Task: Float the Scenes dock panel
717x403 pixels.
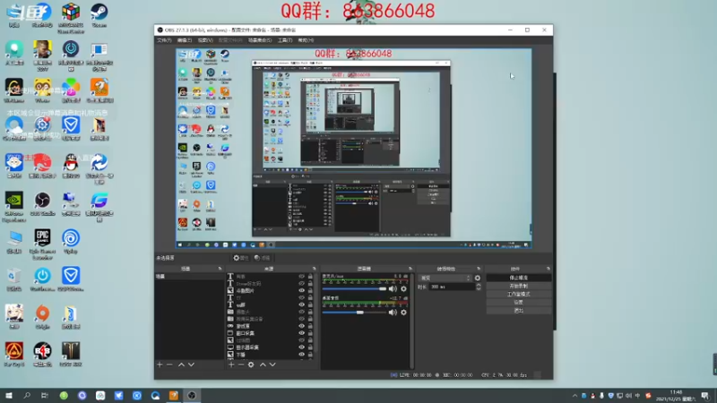Action: pyautogui.click(x=220, y=269)
